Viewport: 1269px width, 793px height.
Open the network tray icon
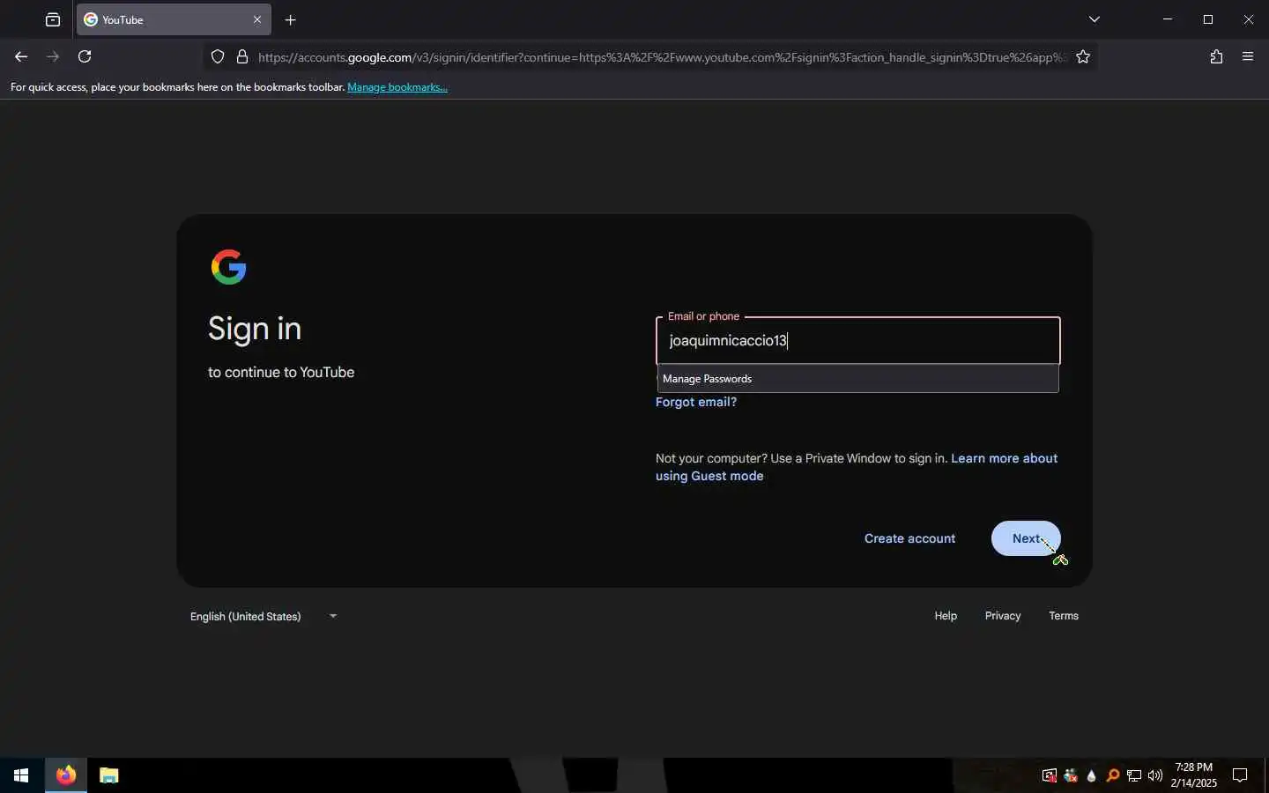pos(1134,775)
